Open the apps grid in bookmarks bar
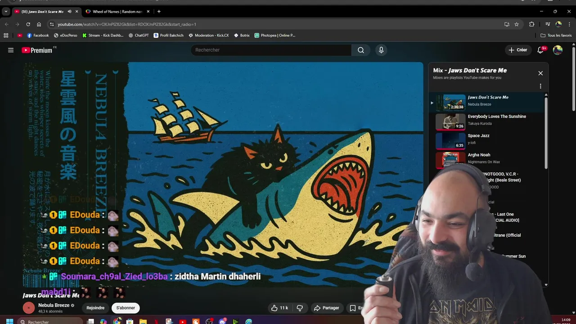576x324 pixels. point(6,35)
